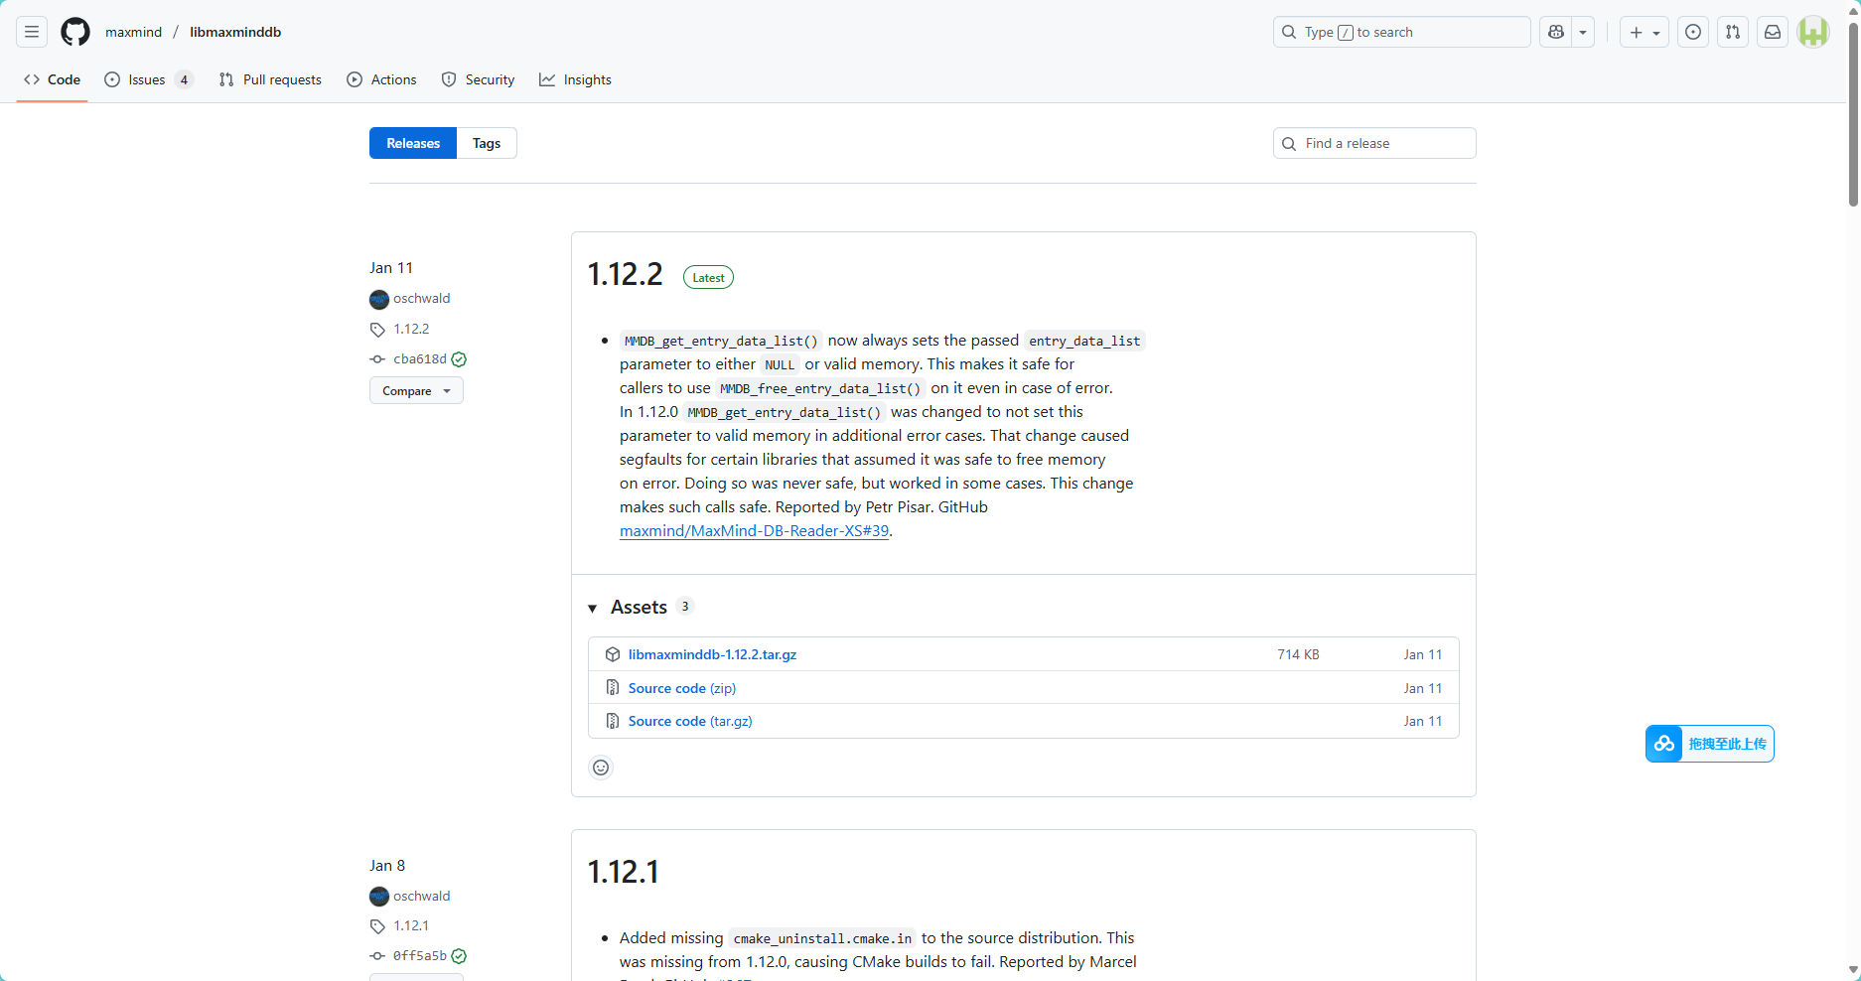Open commit cba618d link
Viewport: 1861px width, 981px height.
pyautogui.click(x=419, y=359)
